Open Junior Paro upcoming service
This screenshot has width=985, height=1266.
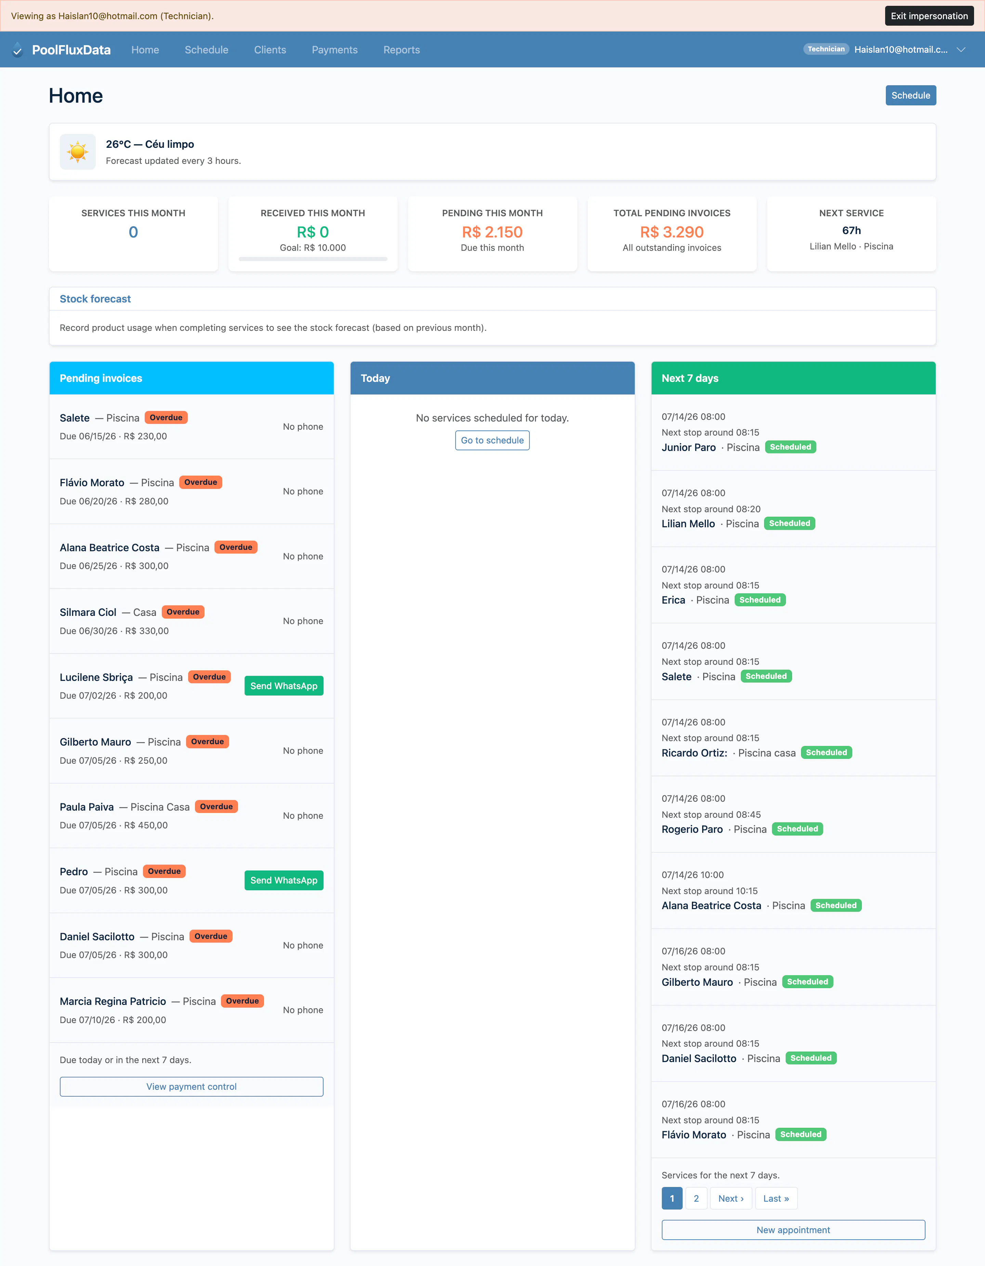click(689, 448)
